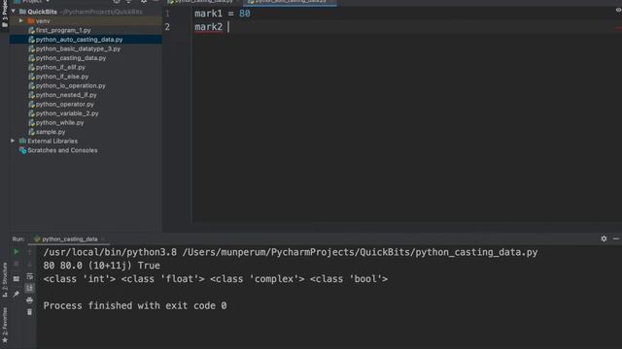The height and width of the screenshot is (349, 622).
Task: Open python_io_operation.py file
Action: click(71, 85)
